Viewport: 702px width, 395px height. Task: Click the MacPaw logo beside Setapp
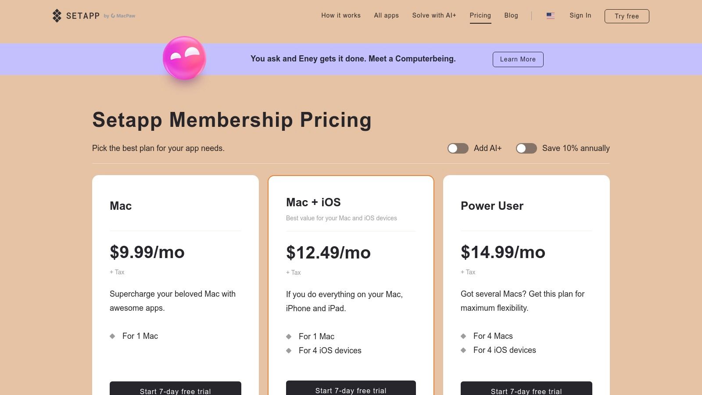click(x=123, y=16)
